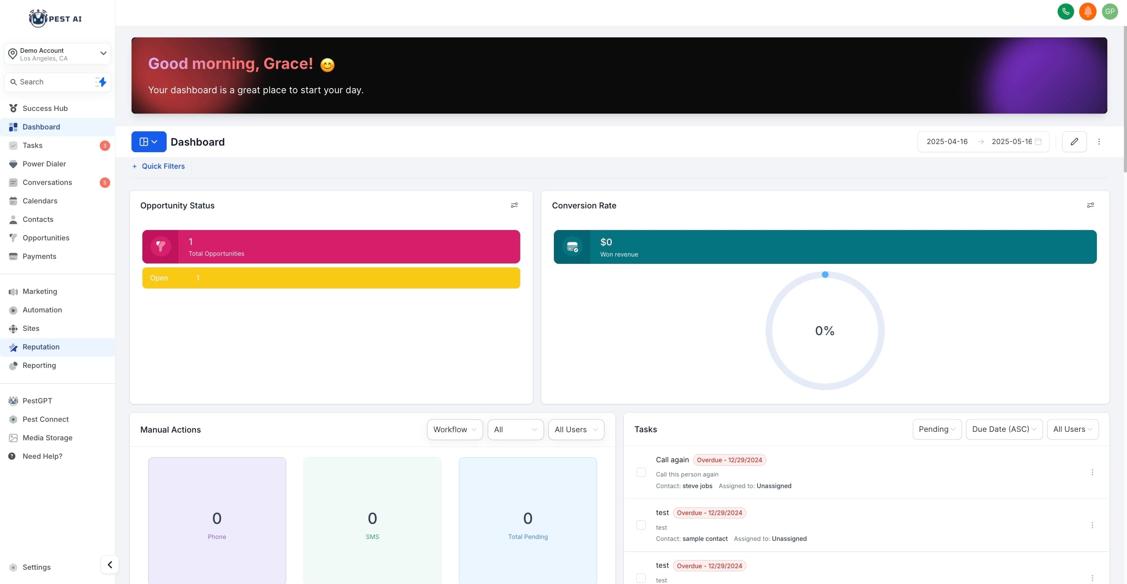Open the orange notifications bell

[1087, 12]
